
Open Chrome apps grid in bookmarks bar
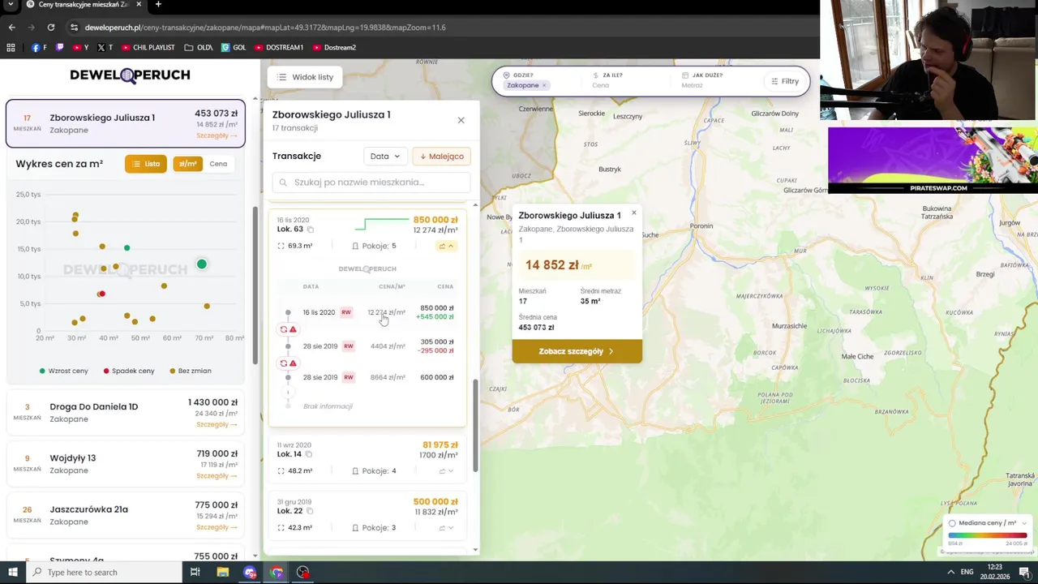coord(11,48)
